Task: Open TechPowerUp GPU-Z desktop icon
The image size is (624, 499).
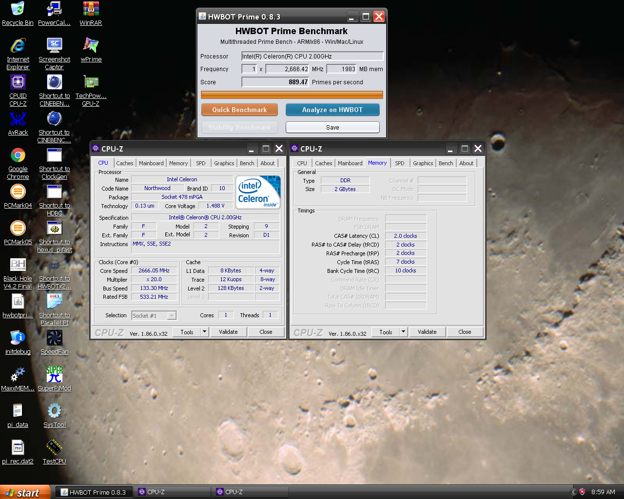Action: pyautogui.click(x=91, y=90)
